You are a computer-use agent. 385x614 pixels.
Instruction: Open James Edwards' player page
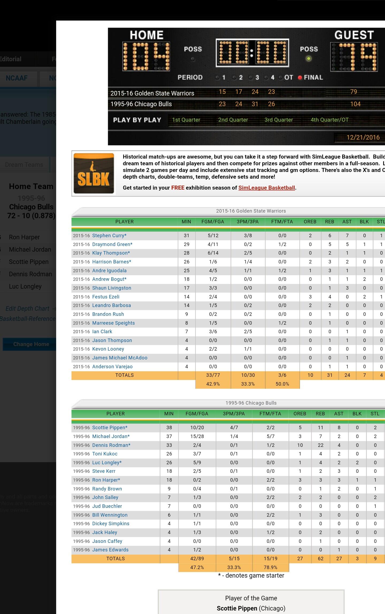point(110,550)
